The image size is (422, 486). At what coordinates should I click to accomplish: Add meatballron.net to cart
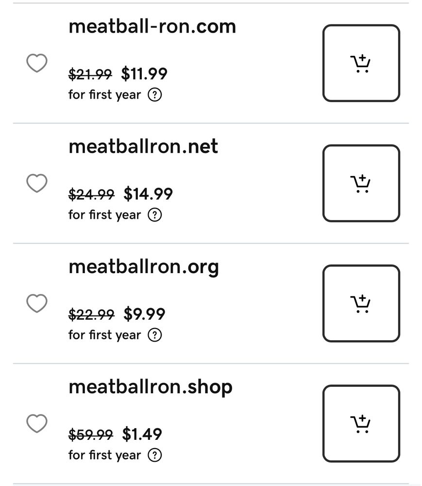point(361,183)
